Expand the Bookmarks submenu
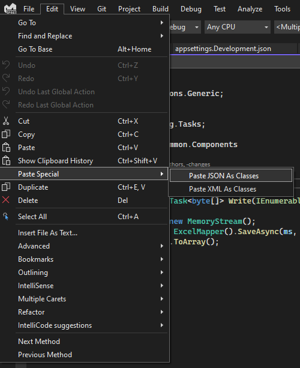Image resolution: width=300 pixels, height=368 pixels. pos(85,259)
